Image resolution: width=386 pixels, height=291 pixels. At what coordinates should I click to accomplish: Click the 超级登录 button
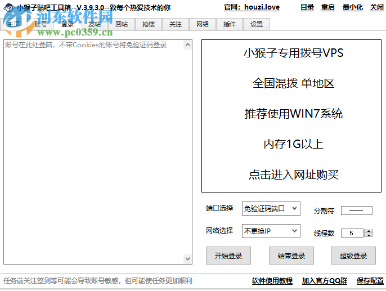coord(353,256)
